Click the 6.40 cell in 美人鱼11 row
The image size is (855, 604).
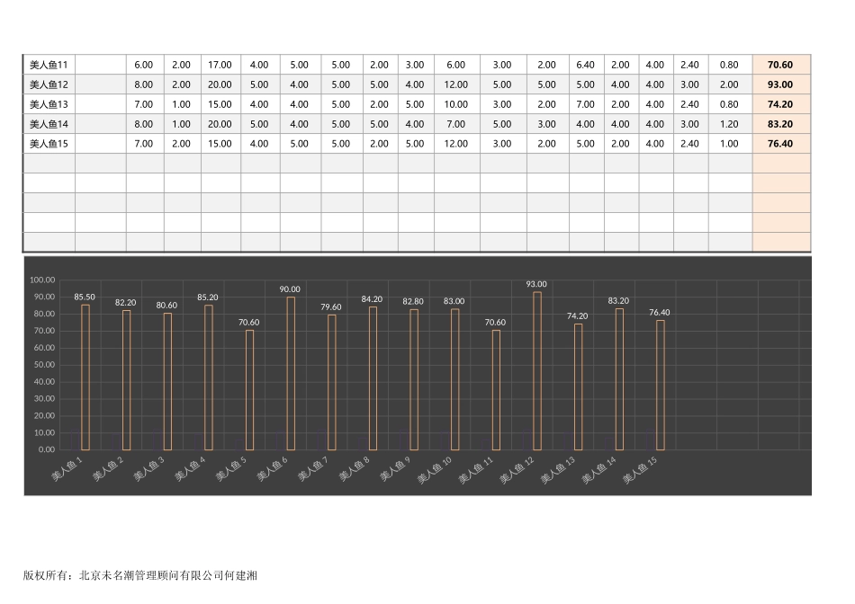pos(585,65)
